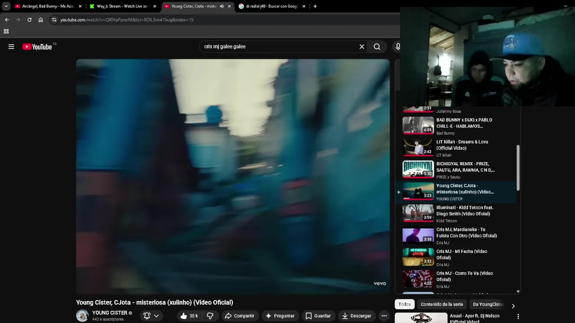The height and width of the screenshot is (323, 575).
Task: Go back in browser history
Action: [x=7, y=20]
